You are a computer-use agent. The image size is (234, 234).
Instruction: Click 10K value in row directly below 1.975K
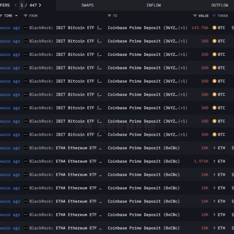[x=205, y=175]
